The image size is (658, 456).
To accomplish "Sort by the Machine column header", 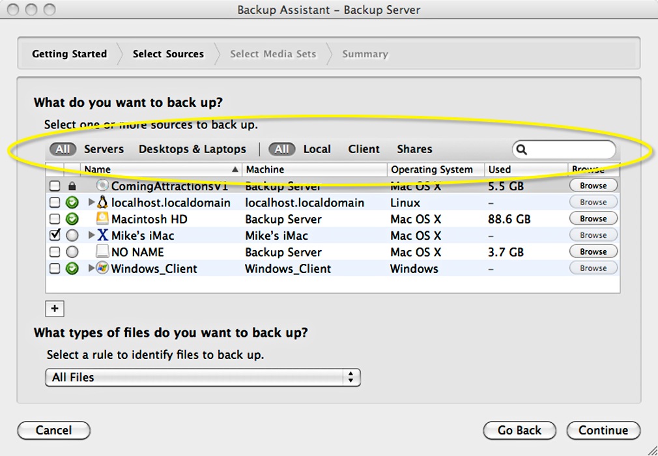I will coord(314,169).
